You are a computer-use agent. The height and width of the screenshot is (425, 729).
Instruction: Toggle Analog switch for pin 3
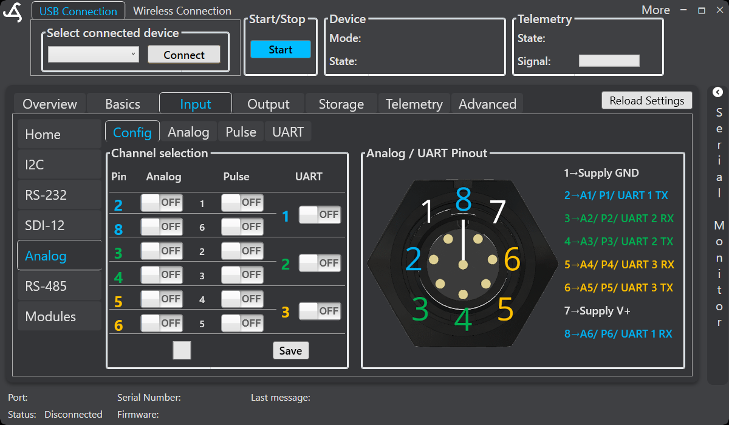pyautogui.click(x=162, y=251)
